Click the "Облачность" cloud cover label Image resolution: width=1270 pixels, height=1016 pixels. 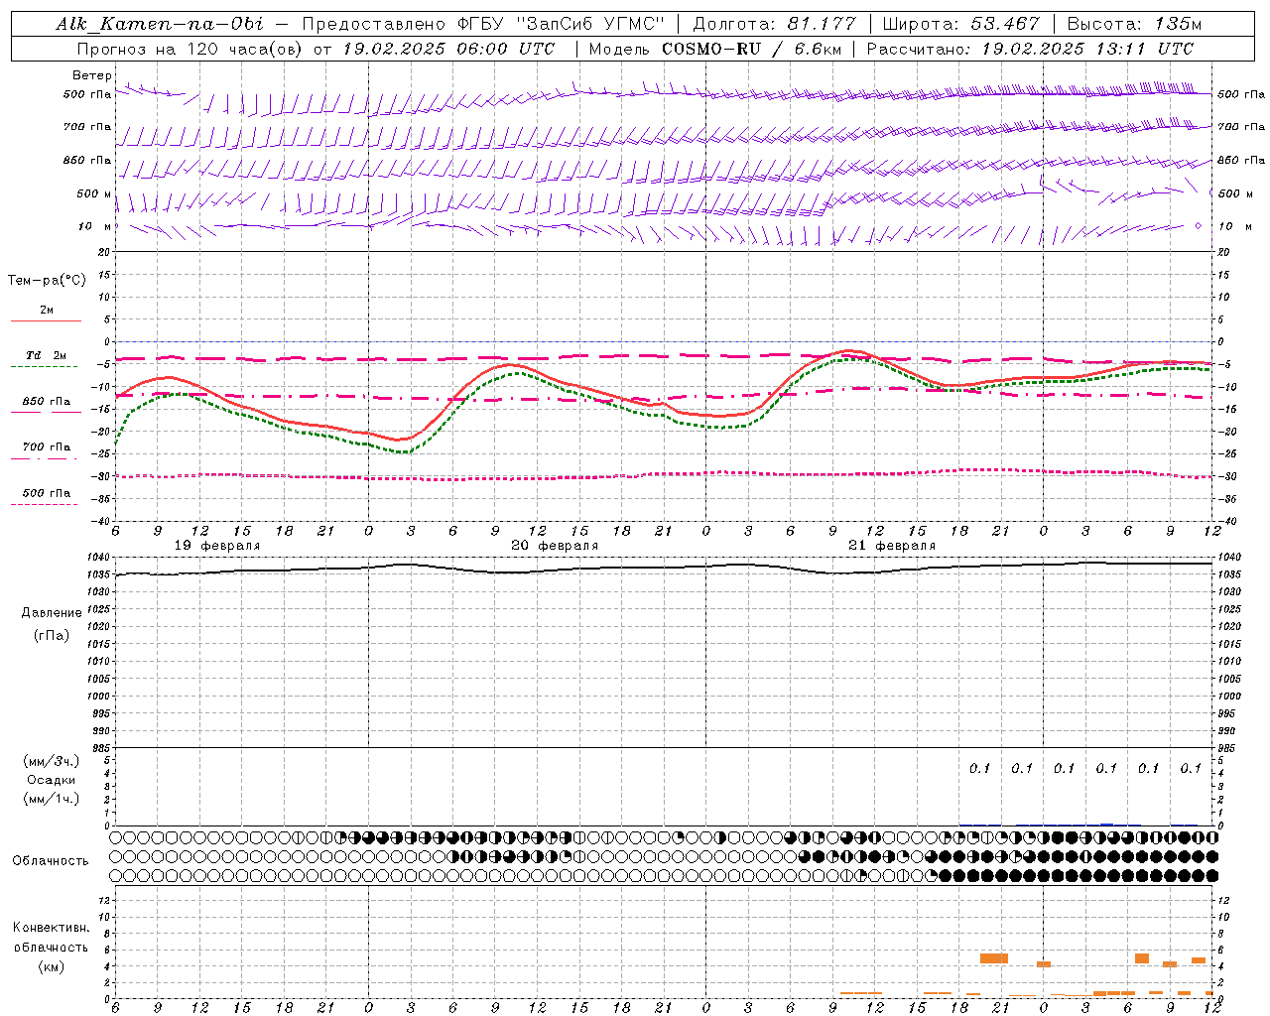tap(51, 860)
